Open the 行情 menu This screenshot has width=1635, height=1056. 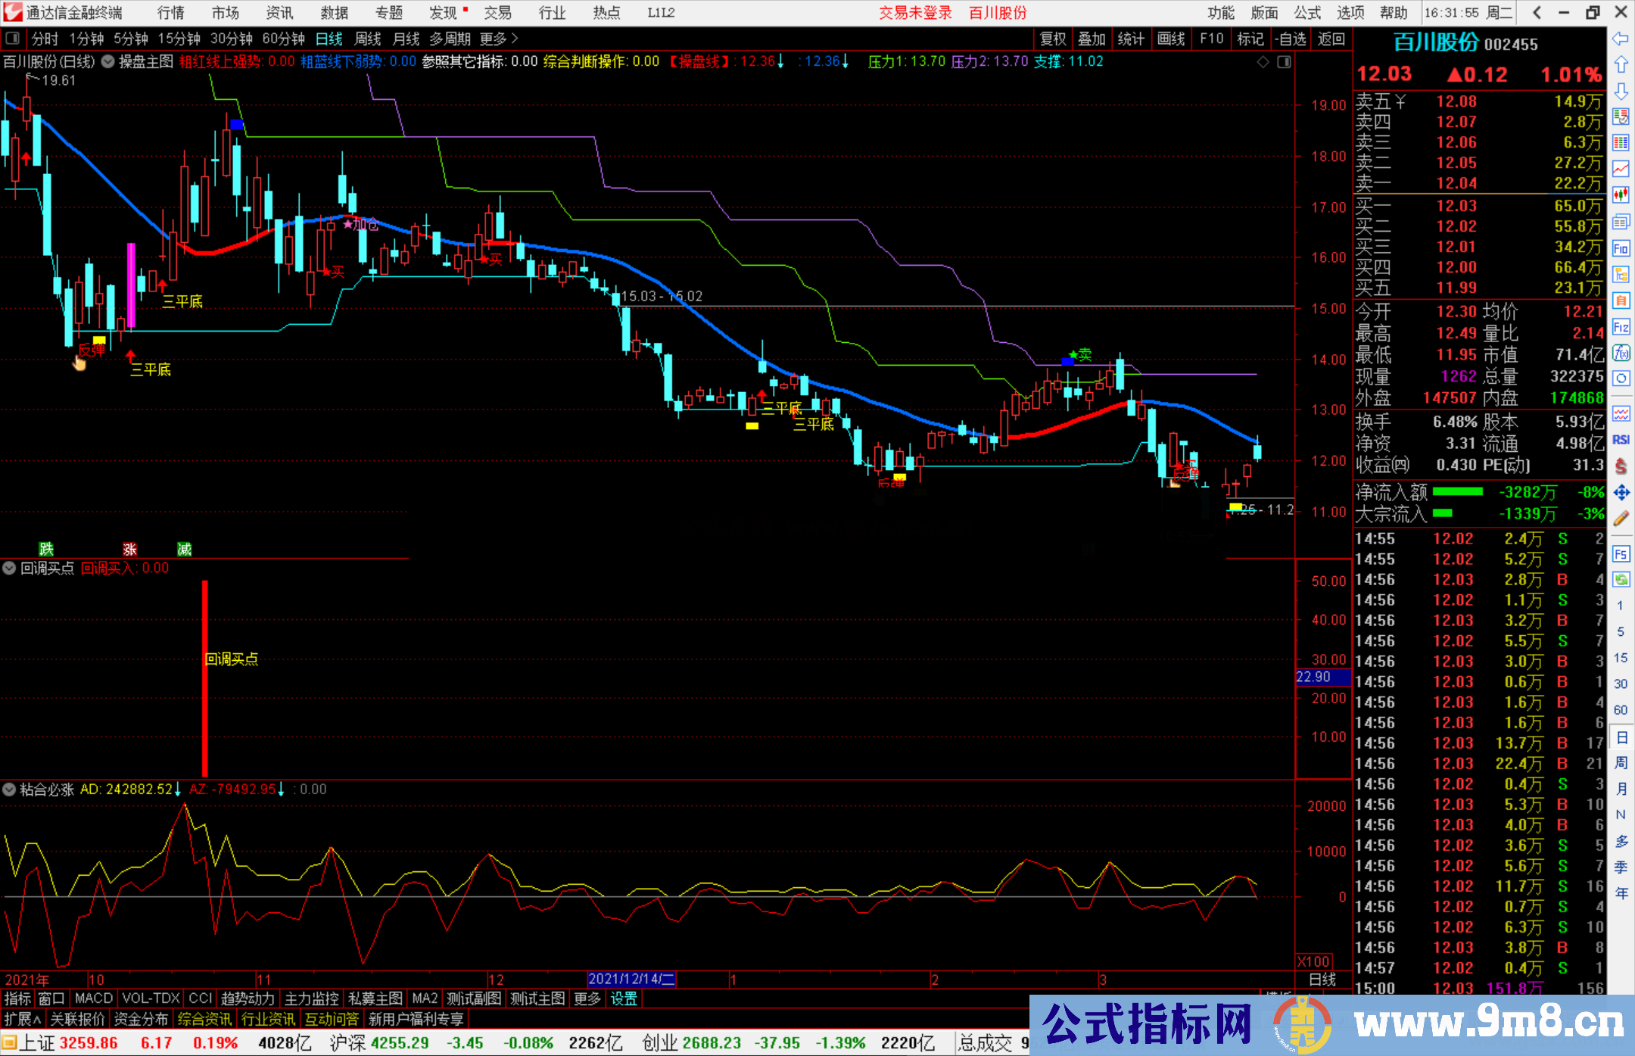pos(170,13)
